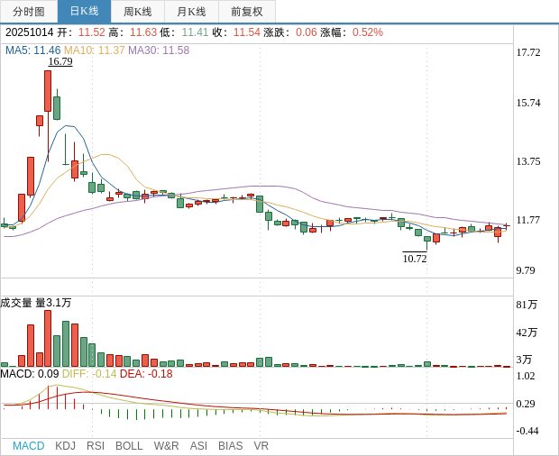Click the DIFF: -0.14 reading
559x456 pixels.
(x=89, y=374)
